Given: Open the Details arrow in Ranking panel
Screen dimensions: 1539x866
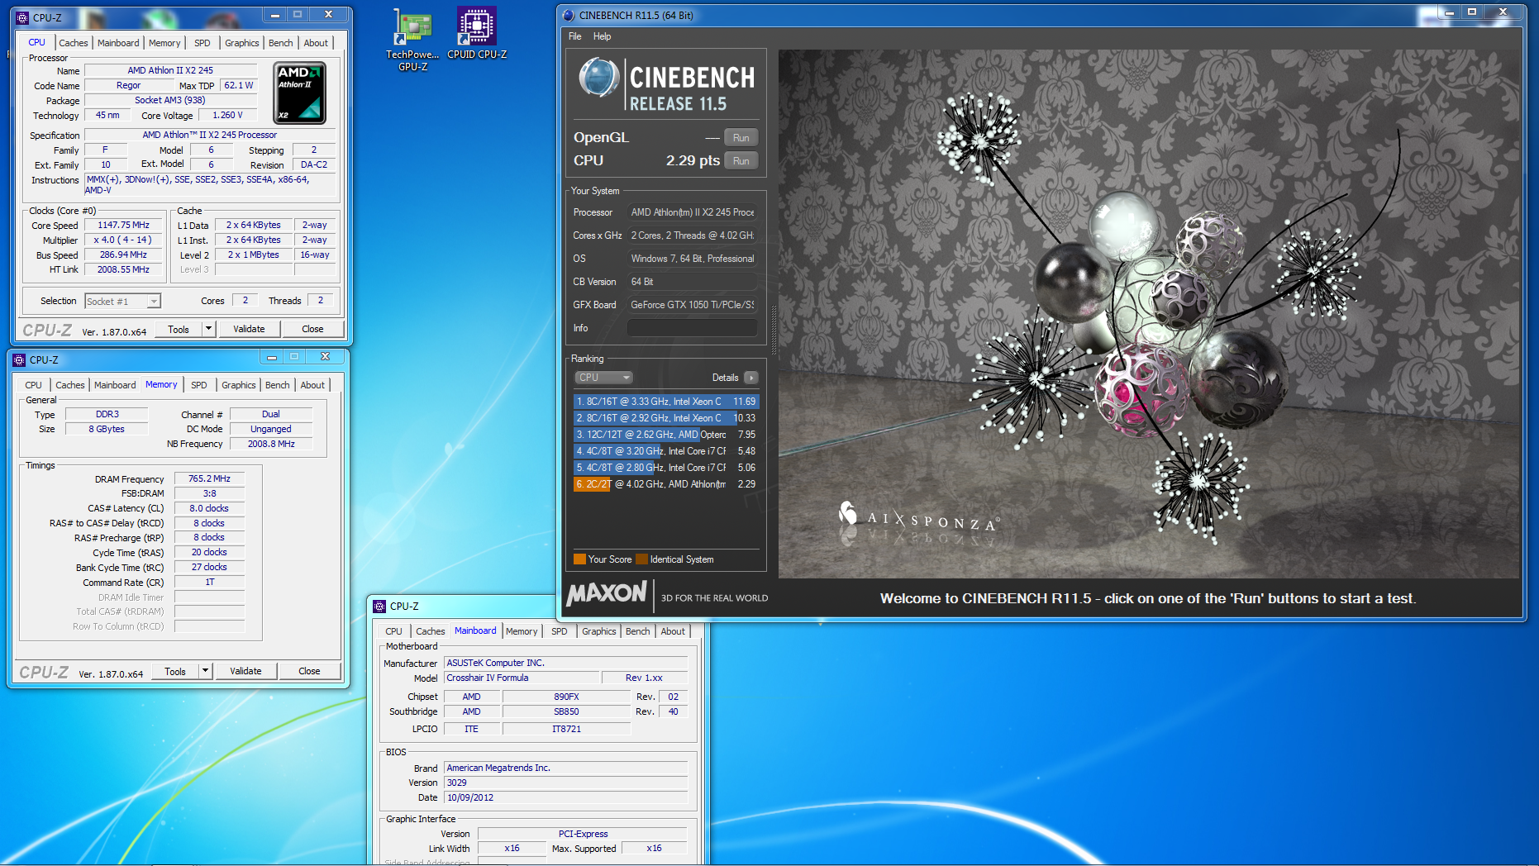Looking at the screenshot, I should coord(750,378).
